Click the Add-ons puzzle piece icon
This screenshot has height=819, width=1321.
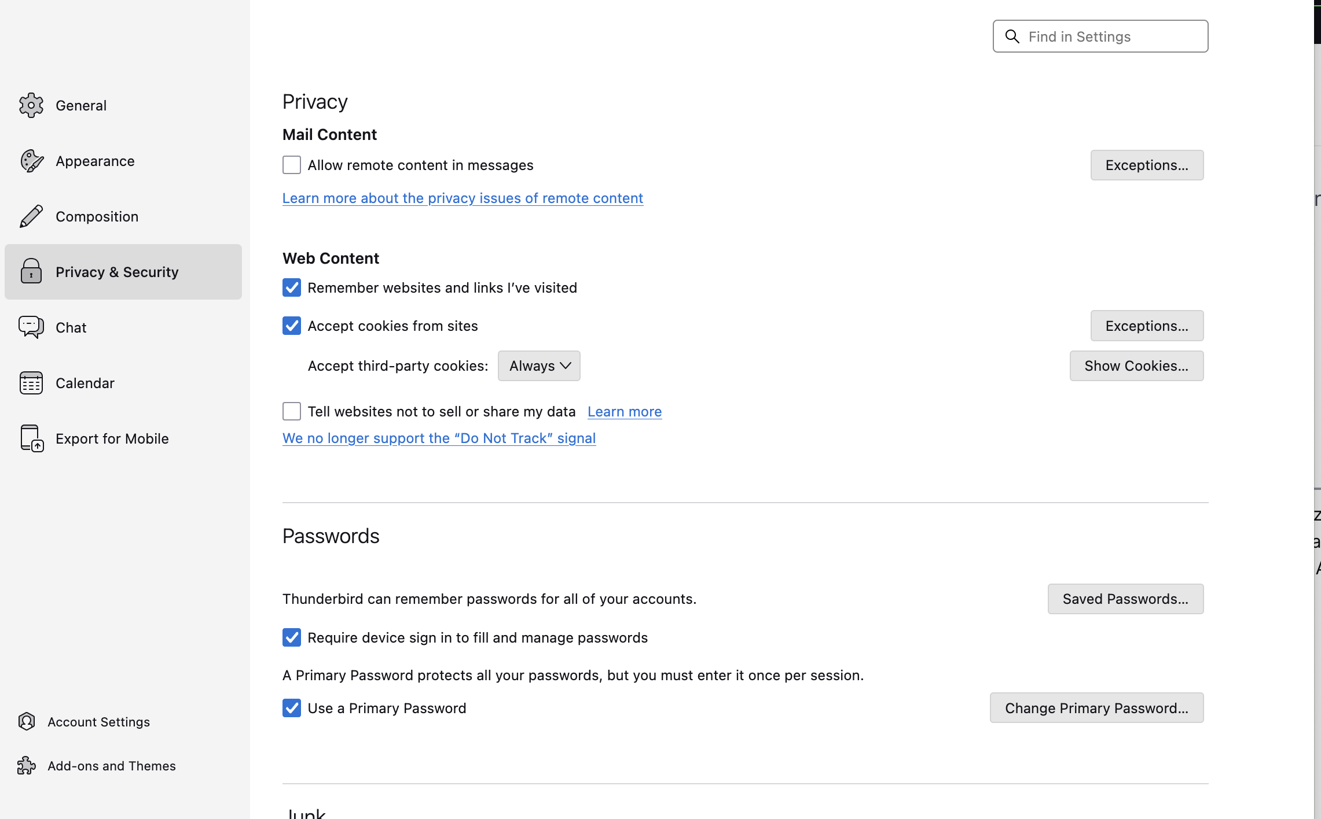[27, 765]
